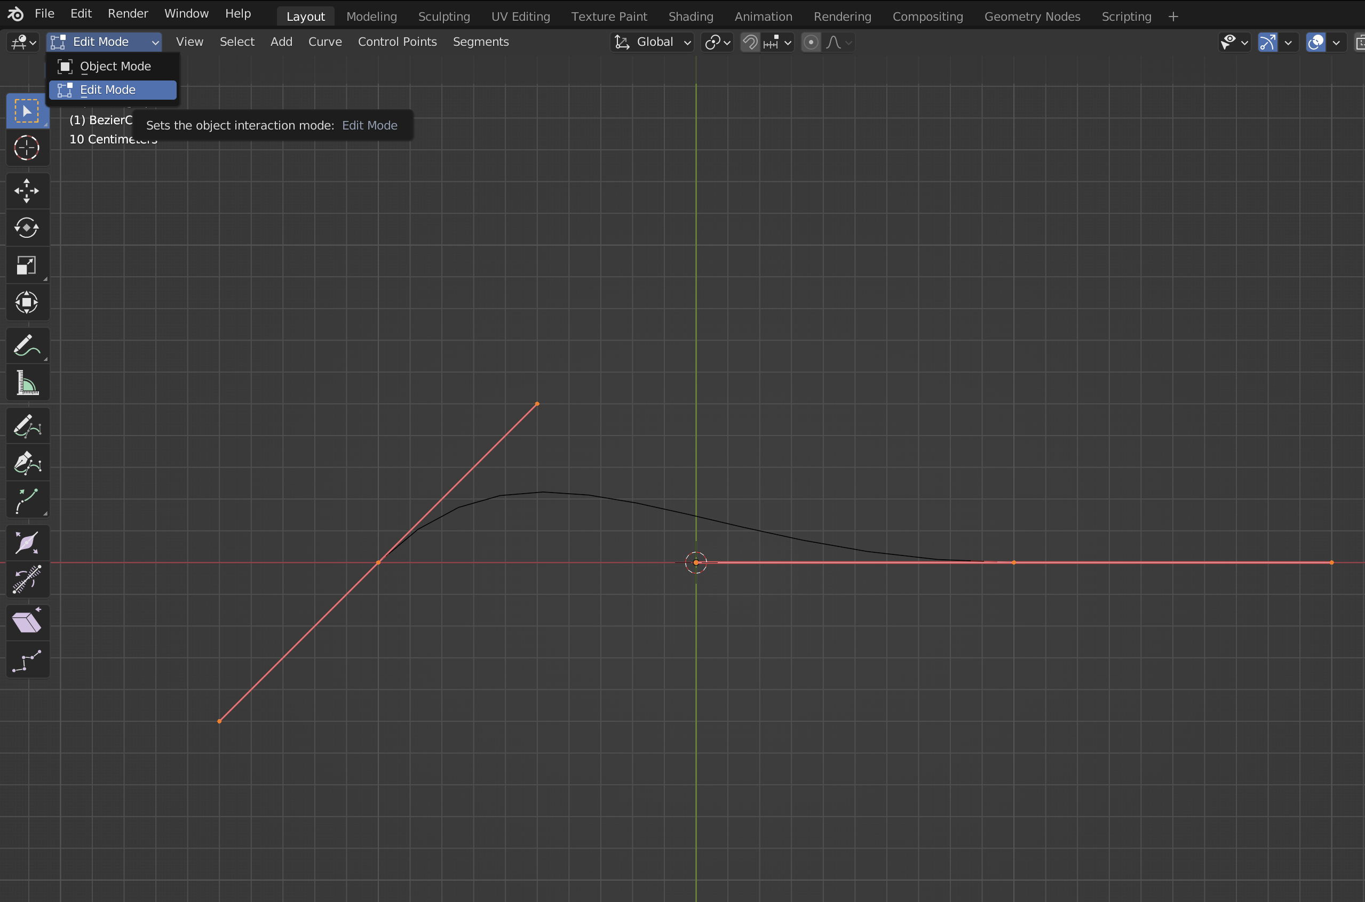The image size is (1365, 902).
Task: Select the top handle of left control point
Action: pyautogui.click(x=537, y=404)
